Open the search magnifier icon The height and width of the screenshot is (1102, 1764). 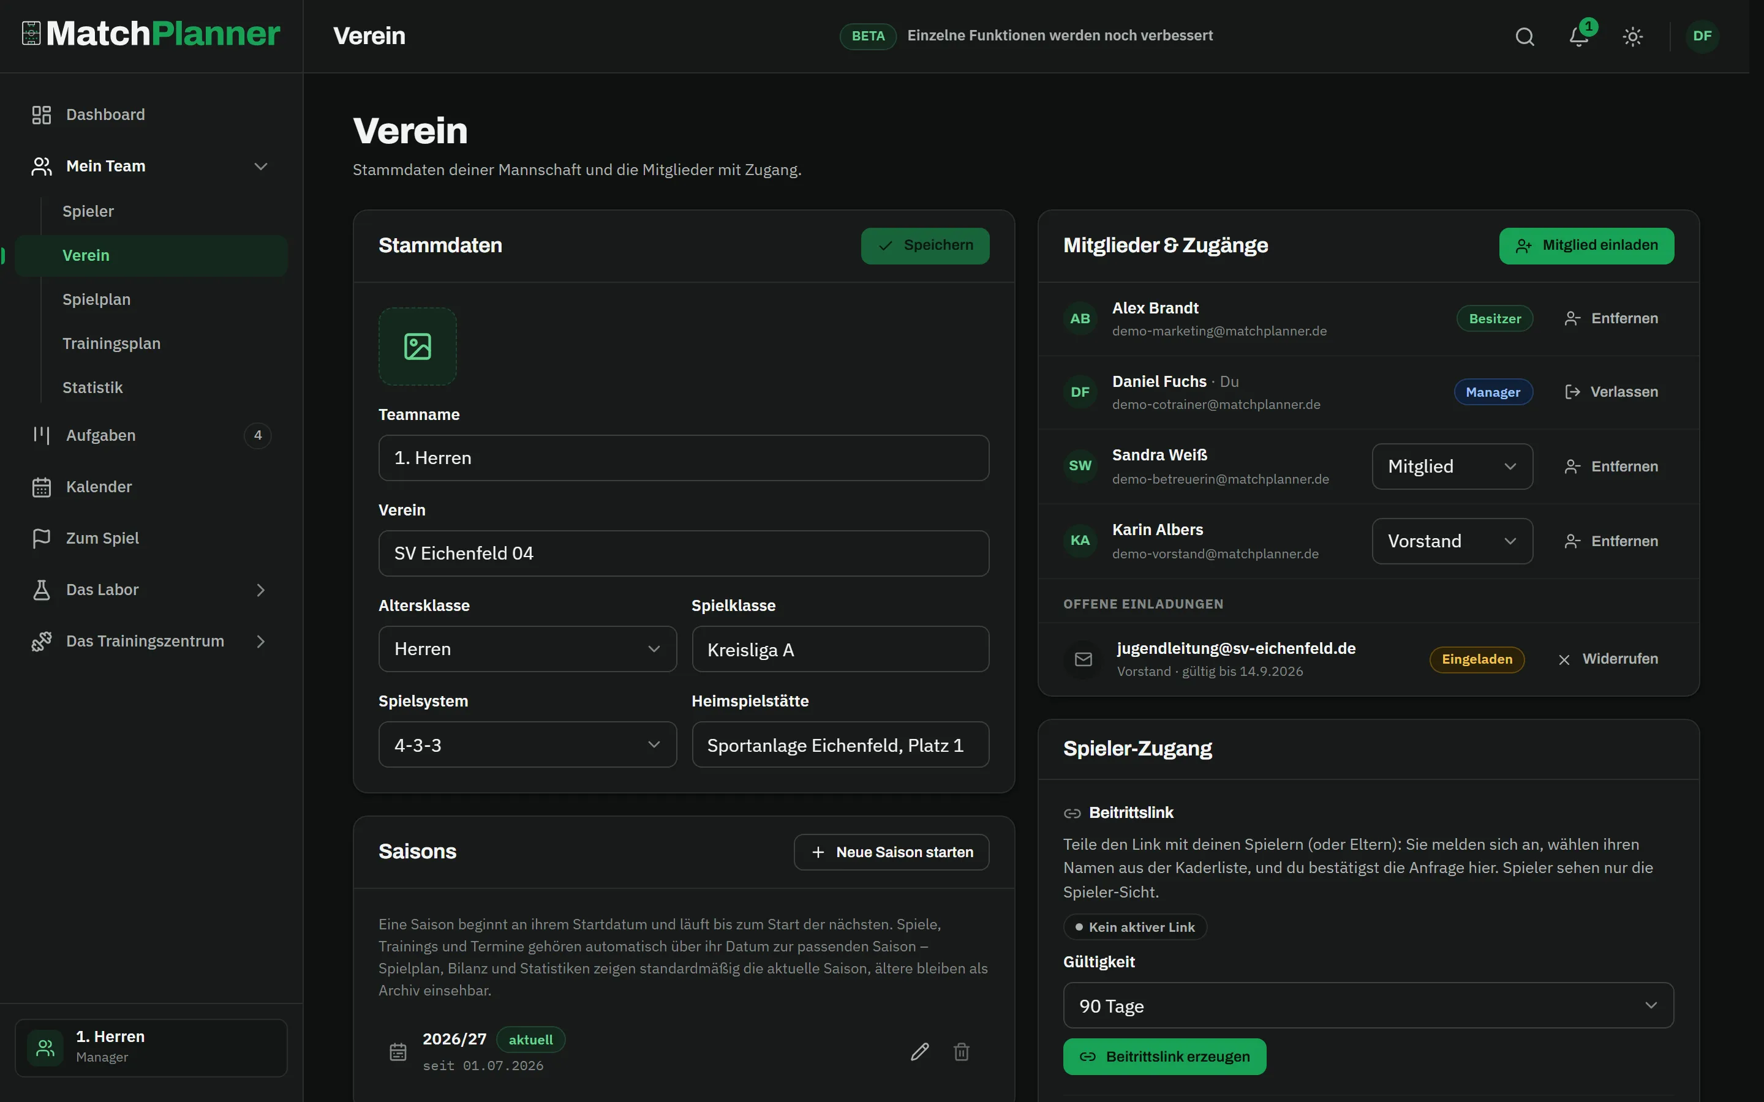(x=1525, y=37)
